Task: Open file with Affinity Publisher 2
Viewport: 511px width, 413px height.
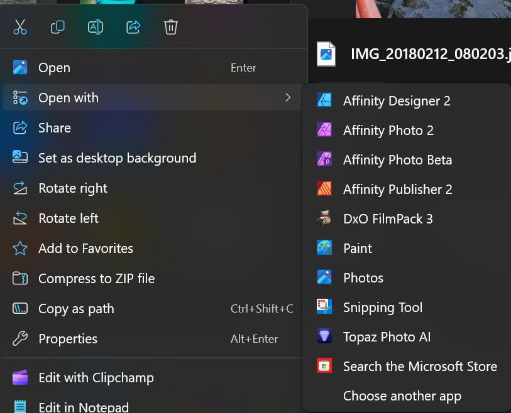Action: (397, 190)
